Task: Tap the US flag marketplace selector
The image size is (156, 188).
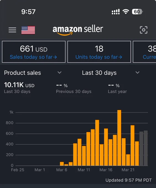Action: (x=28, y=30)
